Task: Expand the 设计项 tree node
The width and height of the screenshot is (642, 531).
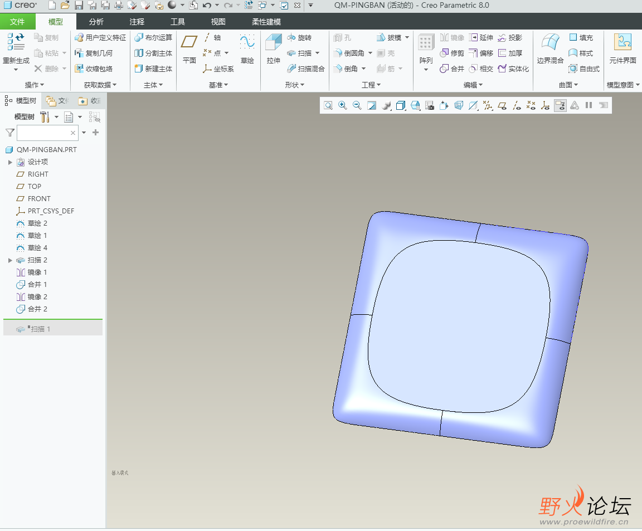Action: (10, 162)
